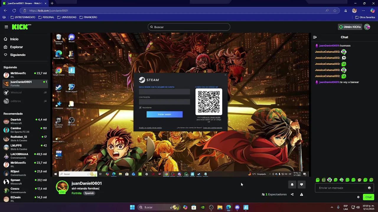Click the heart follow button

[x=302, y=184]
